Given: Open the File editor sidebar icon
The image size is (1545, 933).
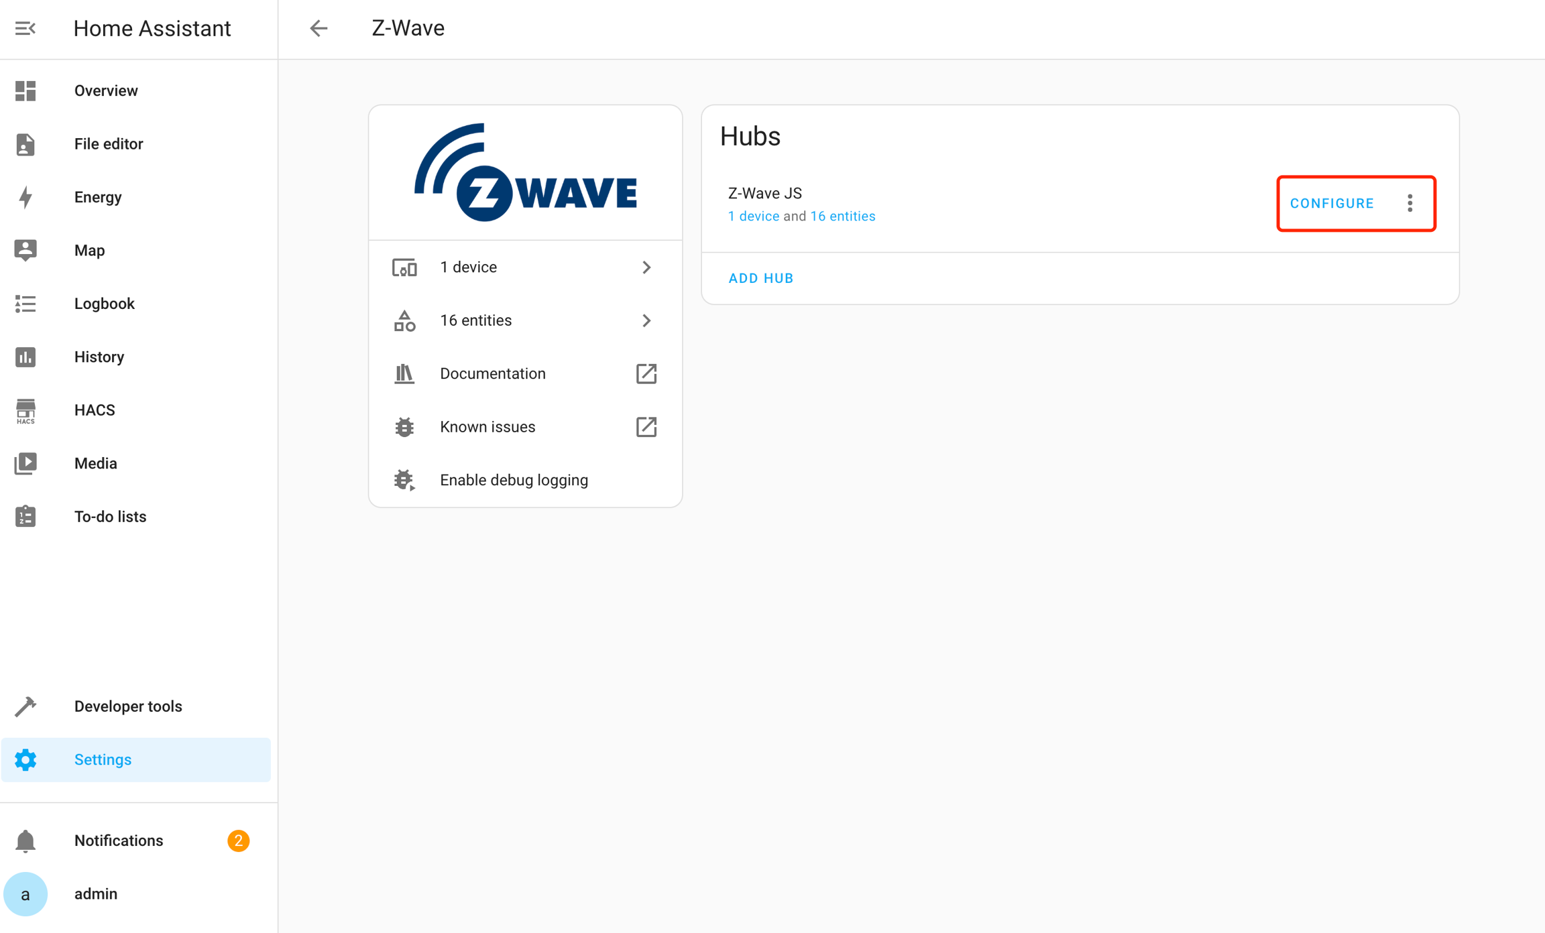Looking at the screenshot, I should (25, 144).
